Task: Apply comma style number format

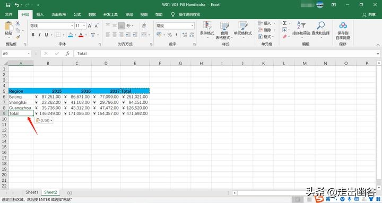Action: [176, 35]
